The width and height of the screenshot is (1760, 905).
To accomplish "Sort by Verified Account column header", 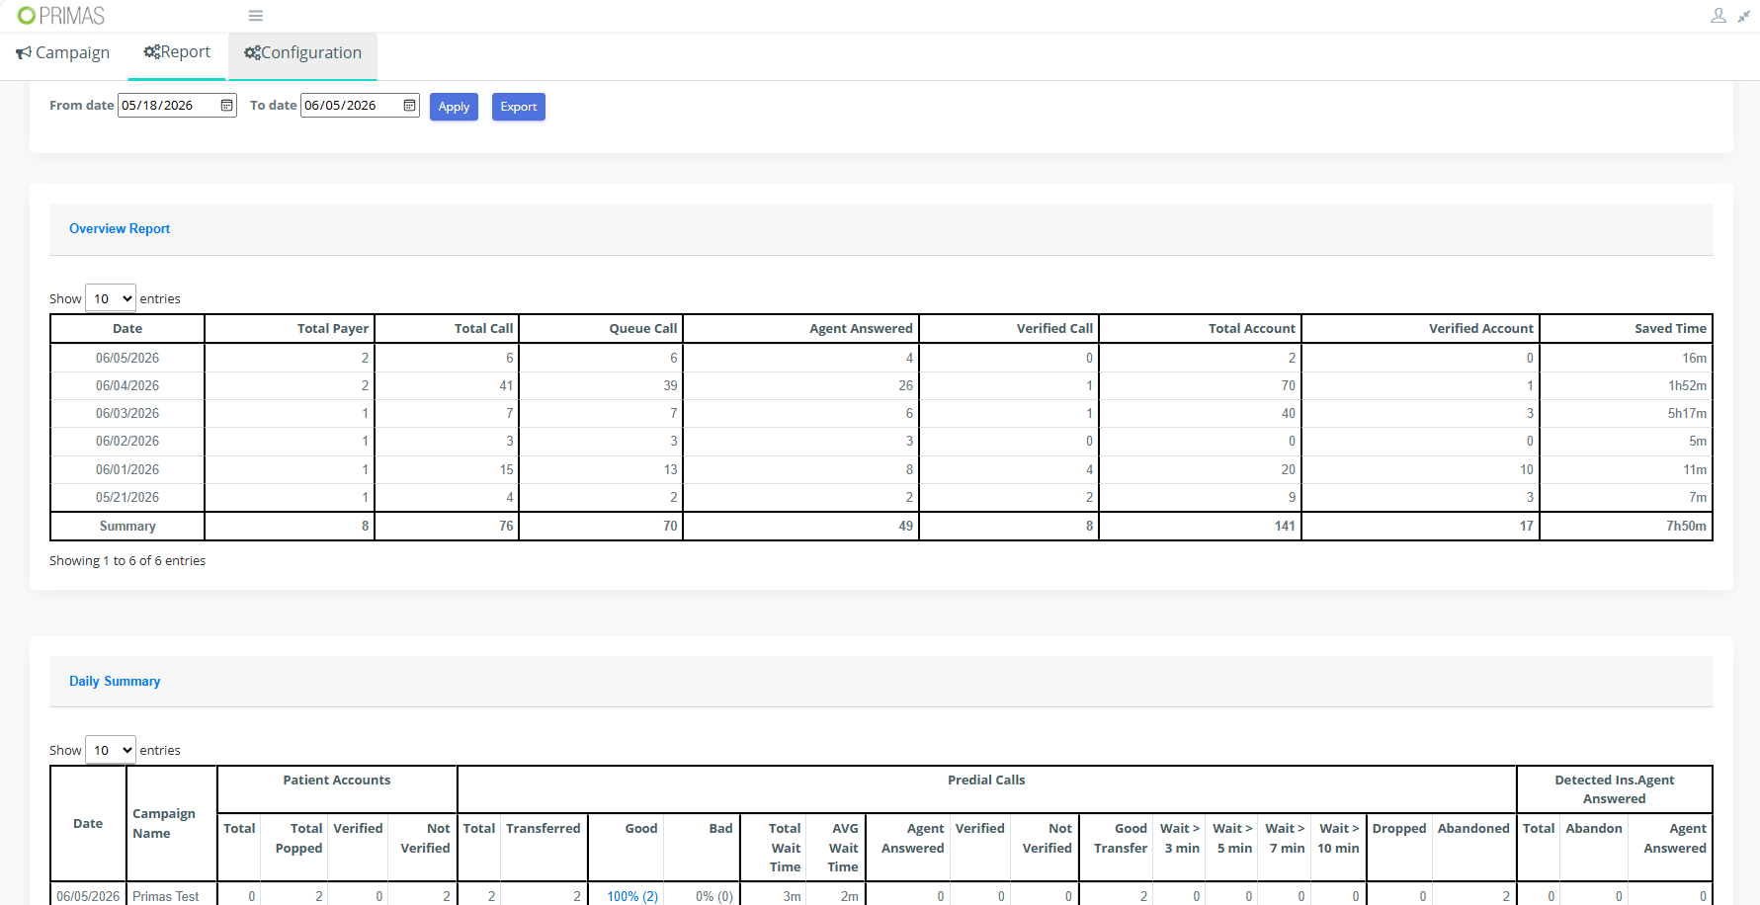I will tap(1421, 329).
